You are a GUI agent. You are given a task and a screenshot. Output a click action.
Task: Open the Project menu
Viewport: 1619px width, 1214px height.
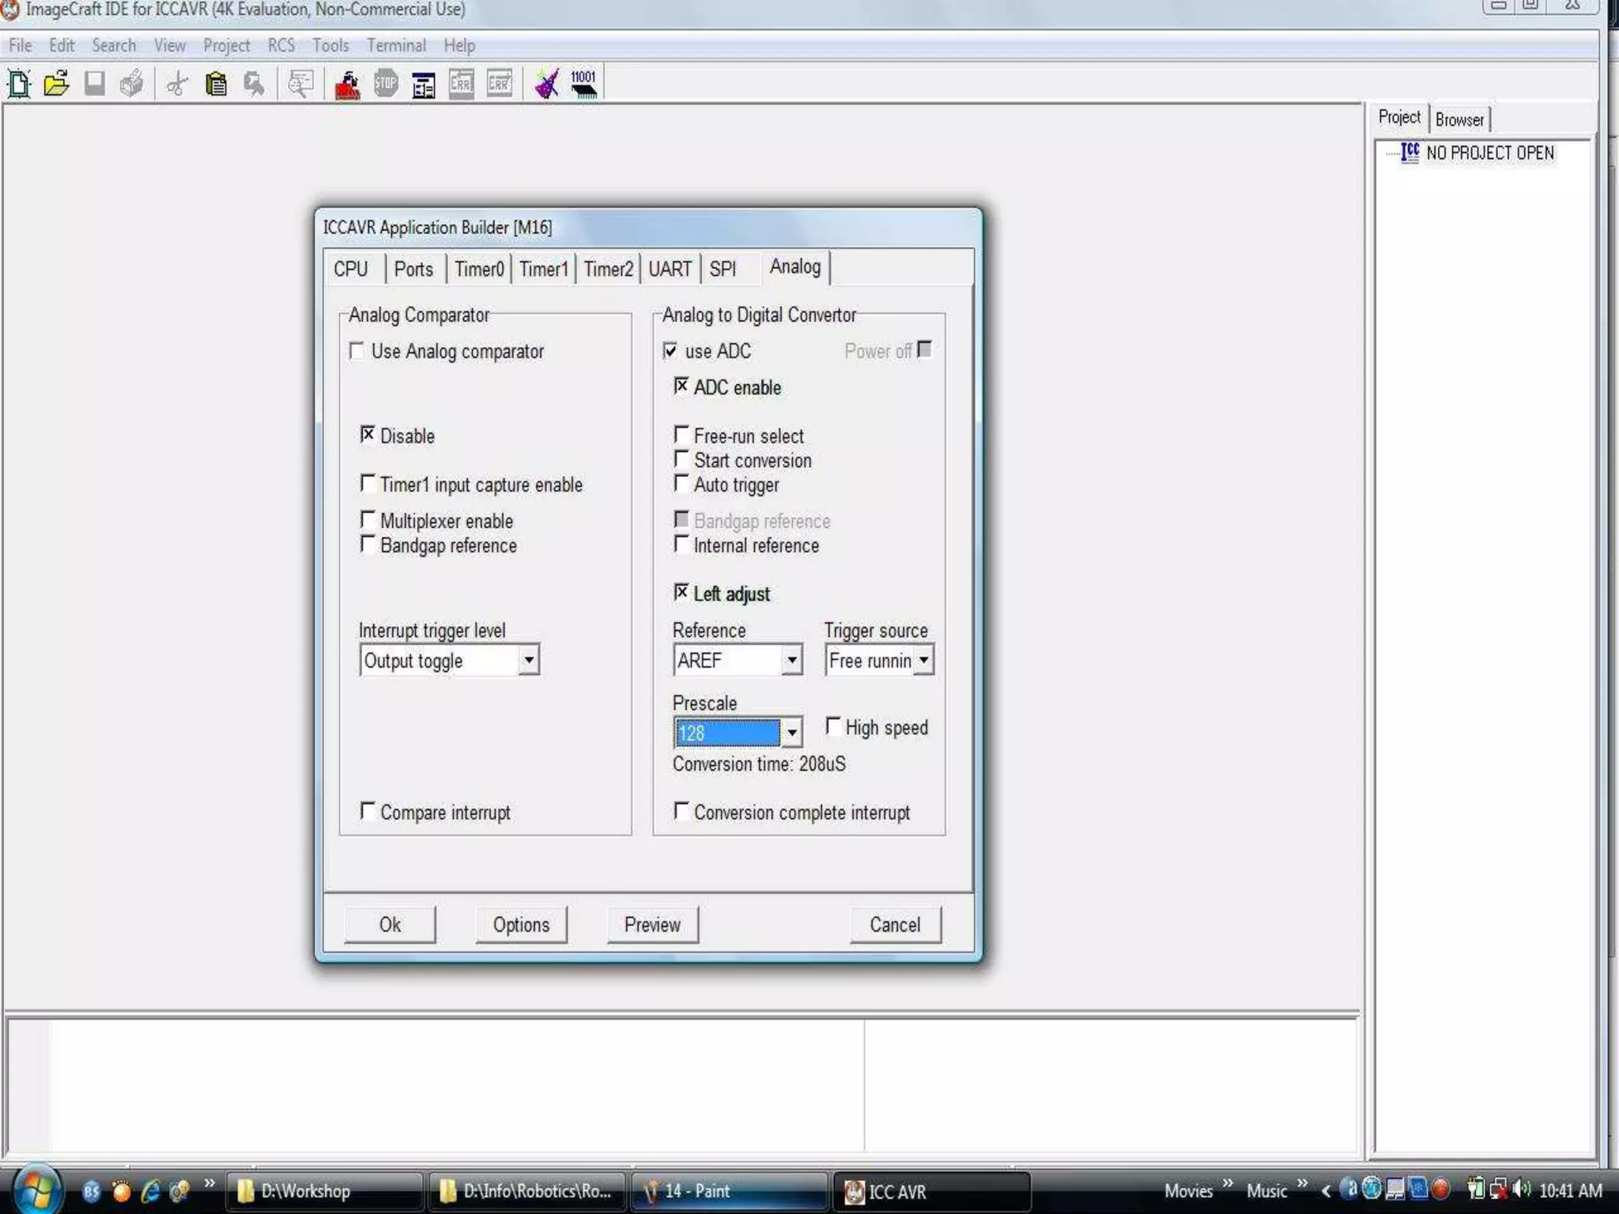coord(227,46)
